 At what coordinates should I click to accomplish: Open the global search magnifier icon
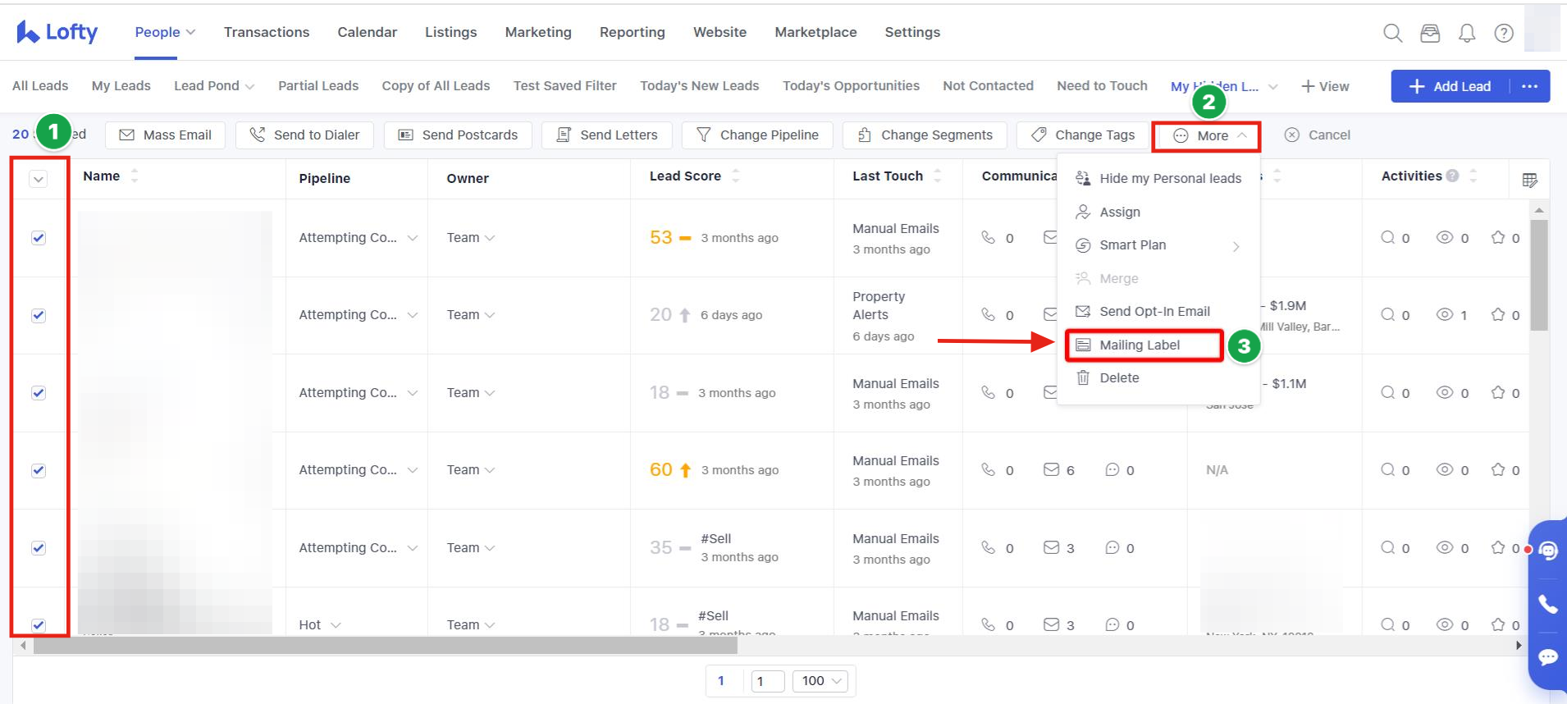[1392, 33]
